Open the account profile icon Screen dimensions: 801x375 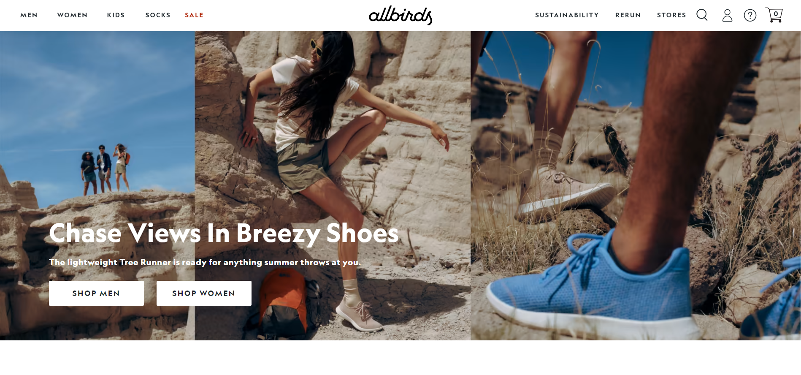coord(727,16)
